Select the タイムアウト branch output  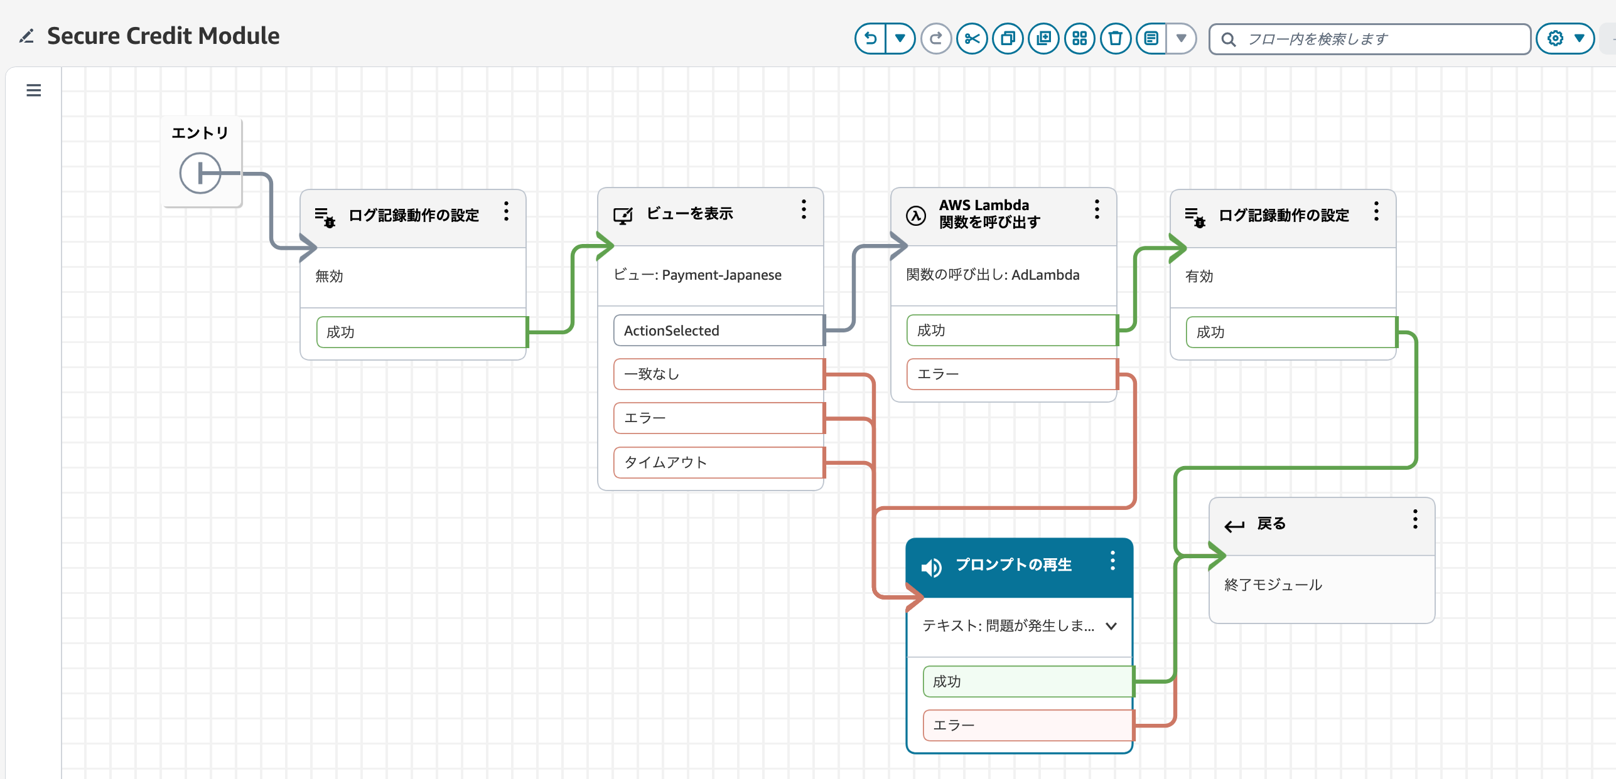pyautogui.click(x=718, y=462)
